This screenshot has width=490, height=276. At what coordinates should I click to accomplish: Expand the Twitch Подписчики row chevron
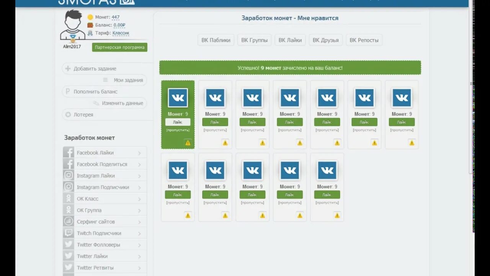[139, 233]
